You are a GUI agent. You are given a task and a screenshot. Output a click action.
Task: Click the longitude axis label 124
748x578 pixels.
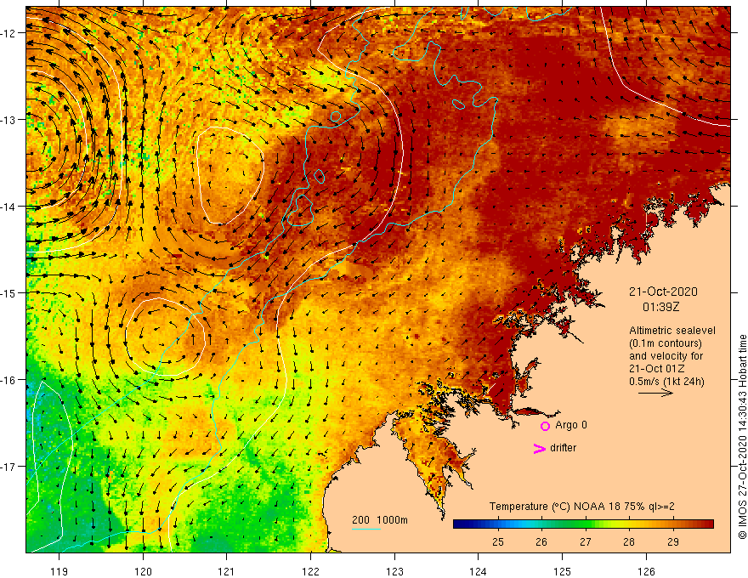click(x=479, y=571)
